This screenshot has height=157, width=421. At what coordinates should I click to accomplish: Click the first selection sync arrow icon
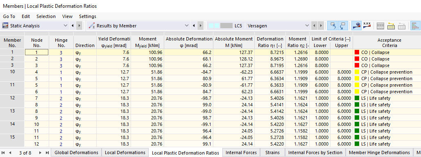[333, 26]
